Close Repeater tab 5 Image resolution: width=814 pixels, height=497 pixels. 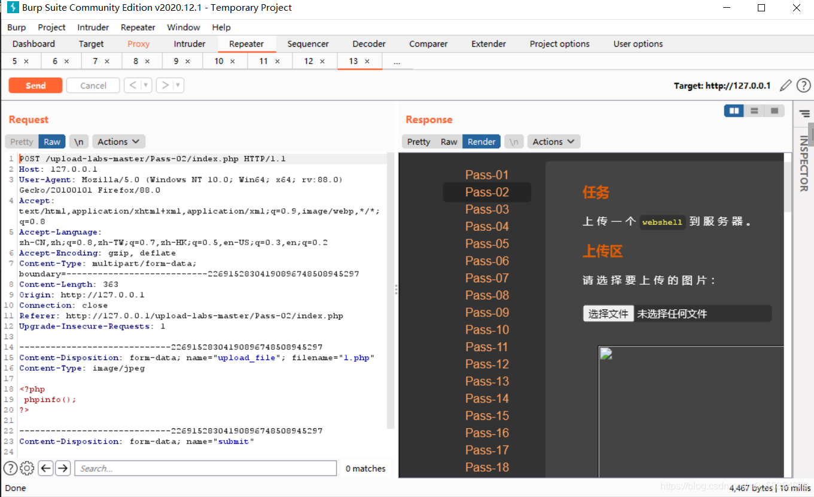tap(27, 62)
